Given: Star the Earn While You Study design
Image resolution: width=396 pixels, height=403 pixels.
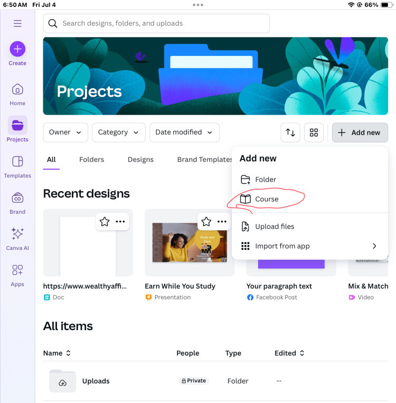Looking at the screenshot, I should 206,221.
